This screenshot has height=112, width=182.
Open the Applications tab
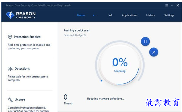coord(129,15)
